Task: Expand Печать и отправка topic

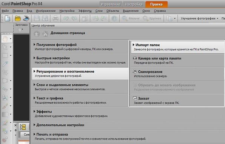Action: click(x=128, y=136)
